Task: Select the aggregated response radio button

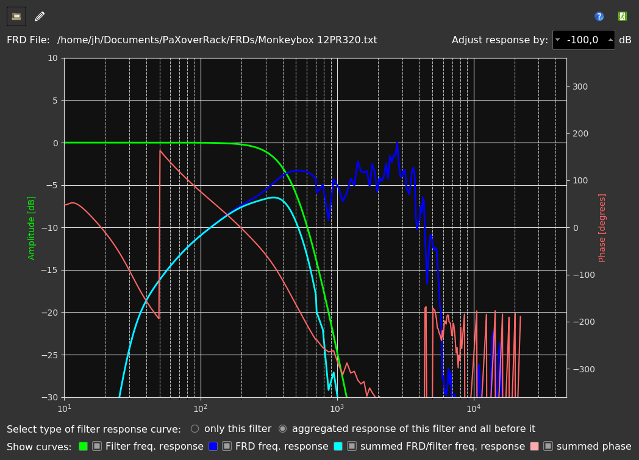Action: click(282, 429)
